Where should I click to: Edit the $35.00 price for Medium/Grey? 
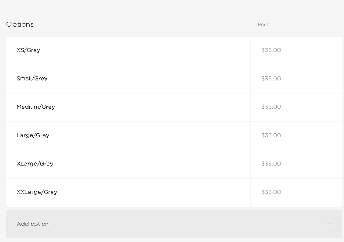[296, 107]
